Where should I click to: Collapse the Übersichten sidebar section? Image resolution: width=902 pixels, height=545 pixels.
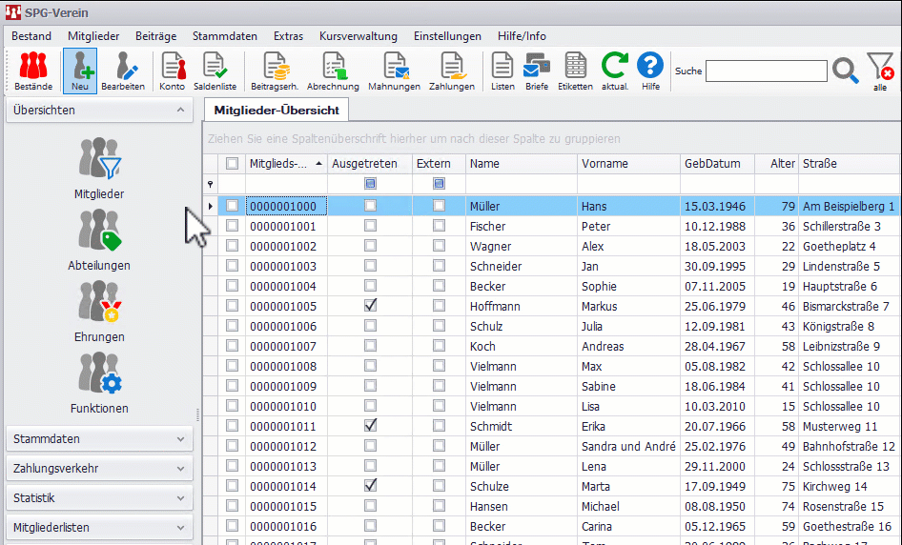(99, 110)
